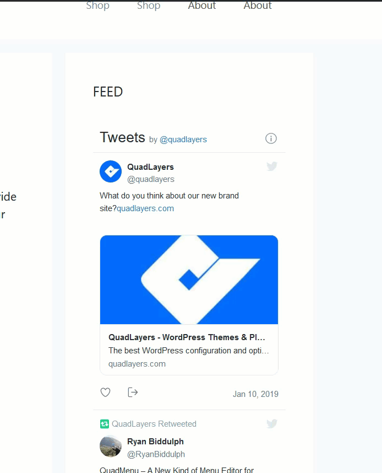382x473 pixels.
Task: Click the Twitter bird on QuadLayers tweet
Action: point(272,166)
